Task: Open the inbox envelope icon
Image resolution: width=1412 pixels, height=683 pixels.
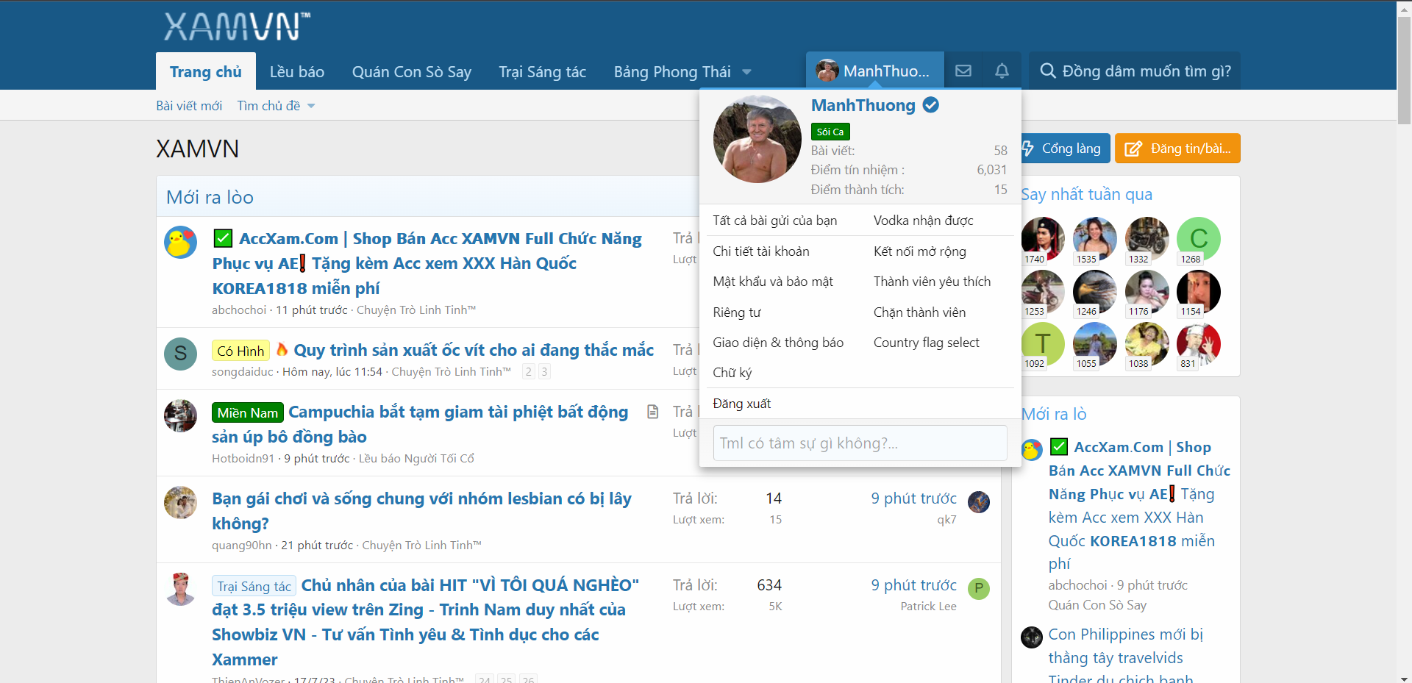Action: [x=963, y=71]
